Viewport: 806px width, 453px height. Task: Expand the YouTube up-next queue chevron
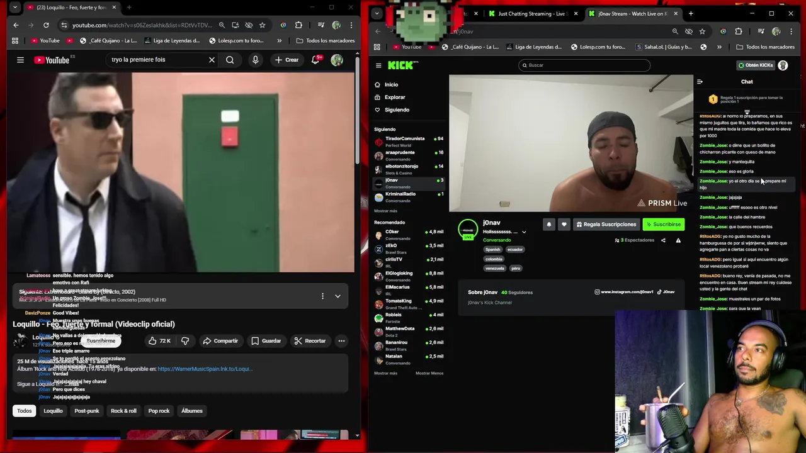click(338, 296)
